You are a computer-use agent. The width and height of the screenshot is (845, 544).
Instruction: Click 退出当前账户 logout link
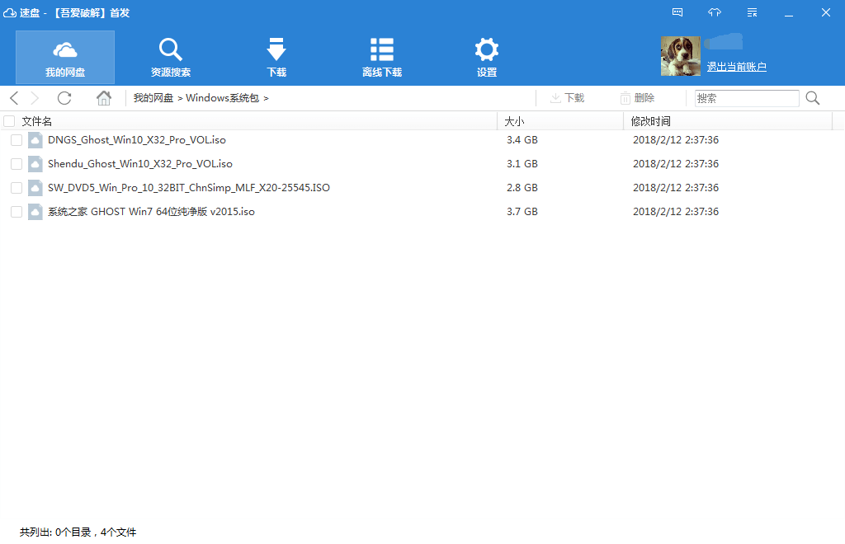736,67
